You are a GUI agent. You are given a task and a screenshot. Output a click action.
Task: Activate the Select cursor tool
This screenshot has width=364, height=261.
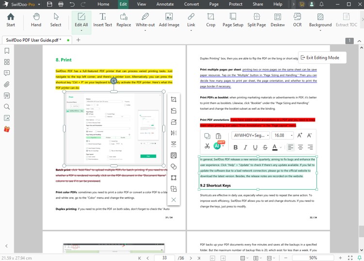[x=56, y=20]
